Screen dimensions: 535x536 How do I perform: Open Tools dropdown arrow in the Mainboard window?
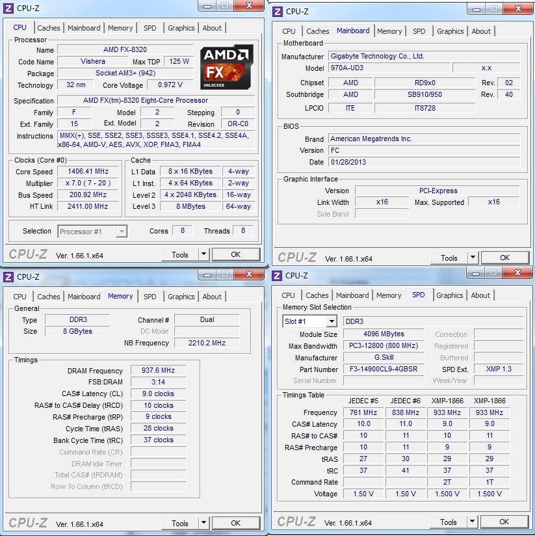coord(473,258)
